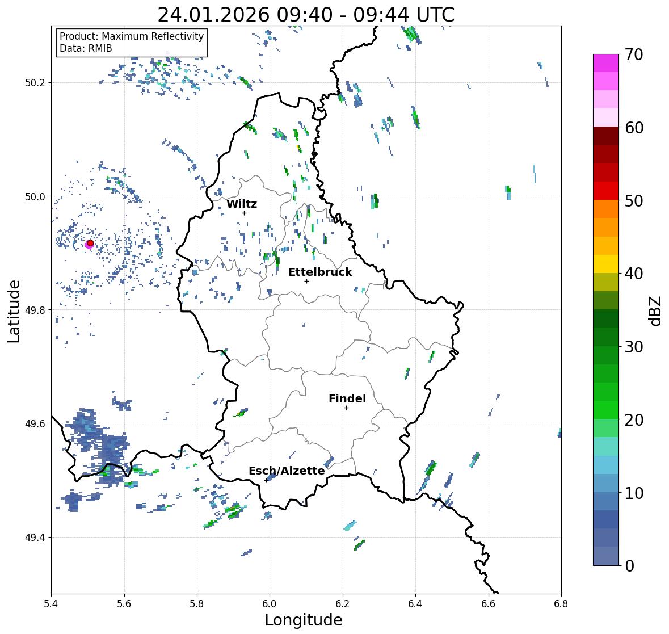Click the colorbar tick label 60
The width and height of the screenshot is (669, 634).
634,128
